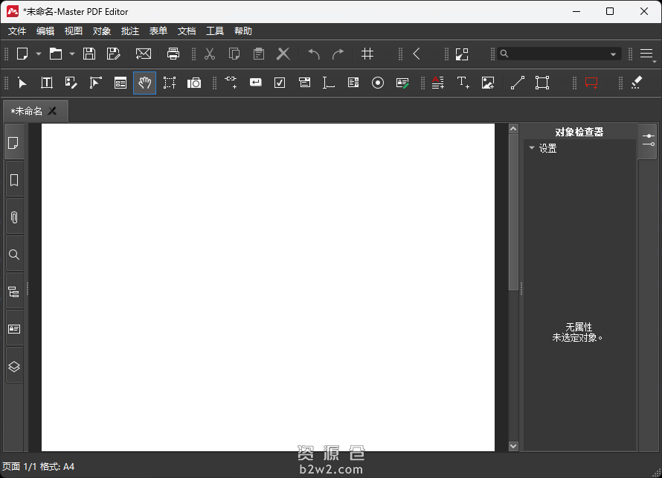Select the Hand tool in the toolbar
662x478 pixels.
coord(145,83)
